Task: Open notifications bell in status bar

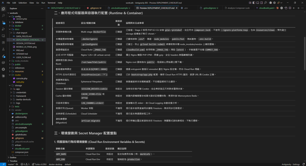Action: click(304, 164)
